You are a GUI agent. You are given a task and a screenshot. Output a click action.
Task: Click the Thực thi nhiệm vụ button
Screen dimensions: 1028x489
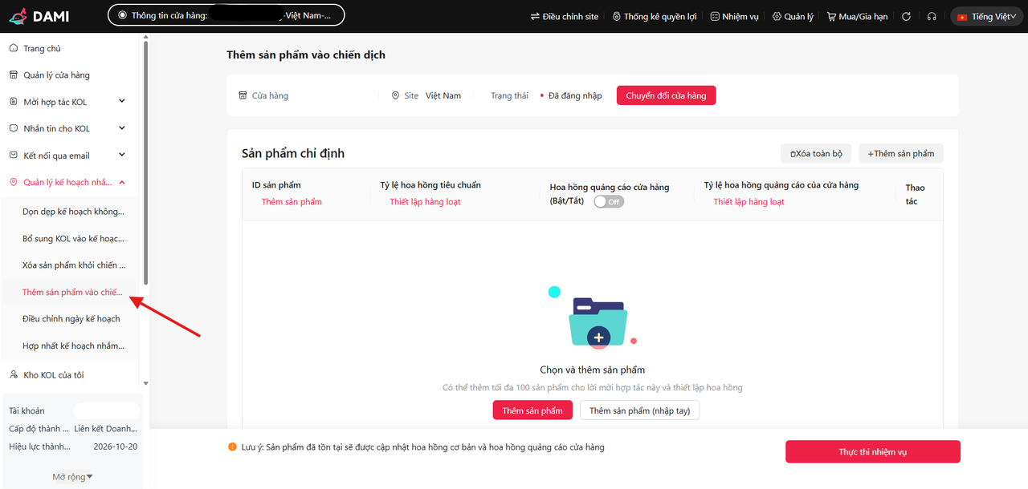click(872, 452)
